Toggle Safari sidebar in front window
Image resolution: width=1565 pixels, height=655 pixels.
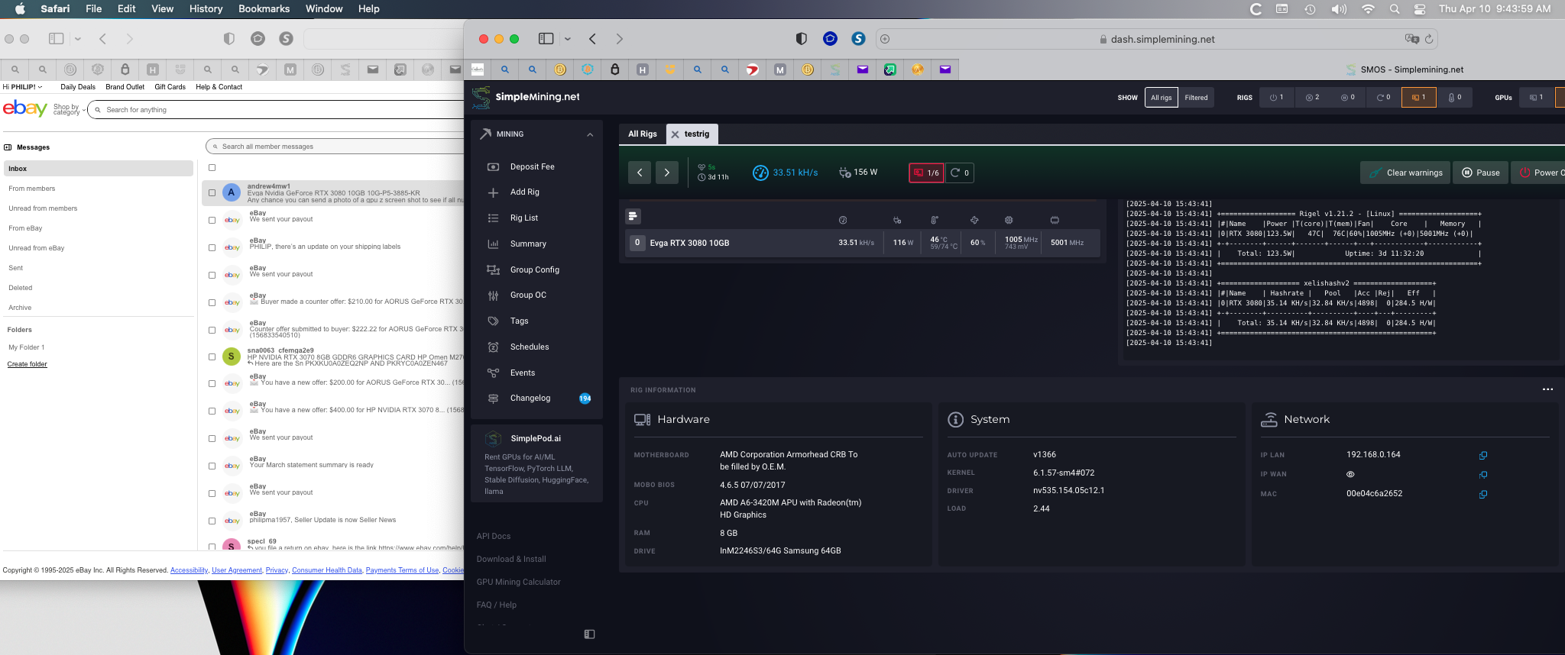click(546, 39)
